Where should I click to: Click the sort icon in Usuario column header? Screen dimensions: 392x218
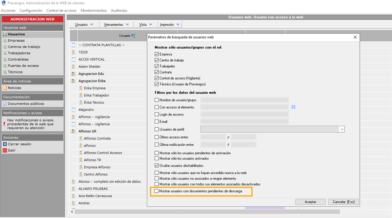click(x=133, y=36)
